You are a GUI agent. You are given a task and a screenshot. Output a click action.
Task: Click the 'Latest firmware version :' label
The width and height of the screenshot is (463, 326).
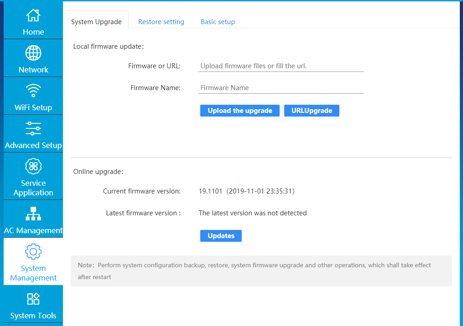point(143,213)
